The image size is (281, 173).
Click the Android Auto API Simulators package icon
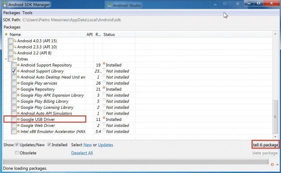pos(18,113)
